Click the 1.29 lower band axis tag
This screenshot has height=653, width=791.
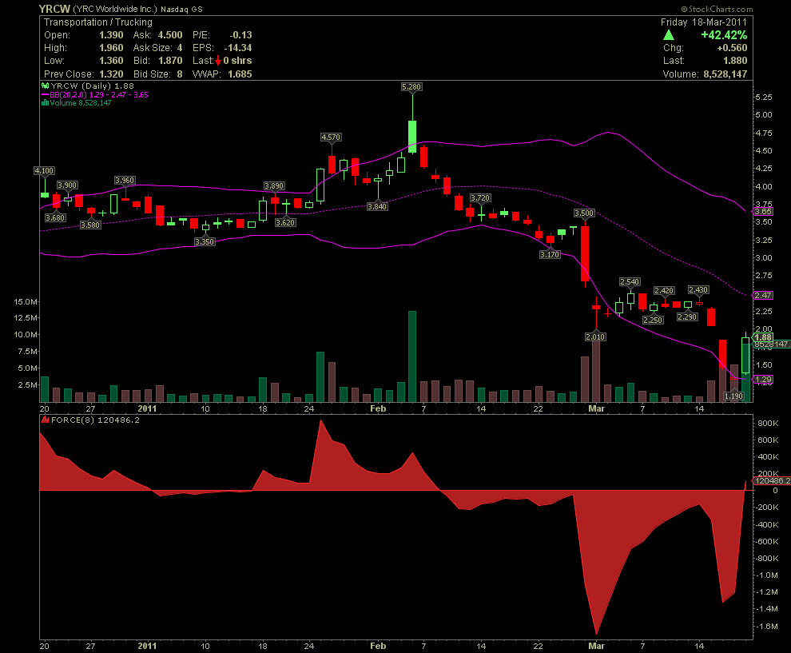[x=763, y=380]
